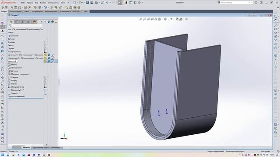Click Настройка in the status bar
Screen dimensions: 280x157
266,151
